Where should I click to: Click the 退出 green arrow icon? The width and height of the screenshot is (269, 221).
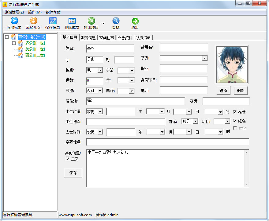[x=135, y=21]
